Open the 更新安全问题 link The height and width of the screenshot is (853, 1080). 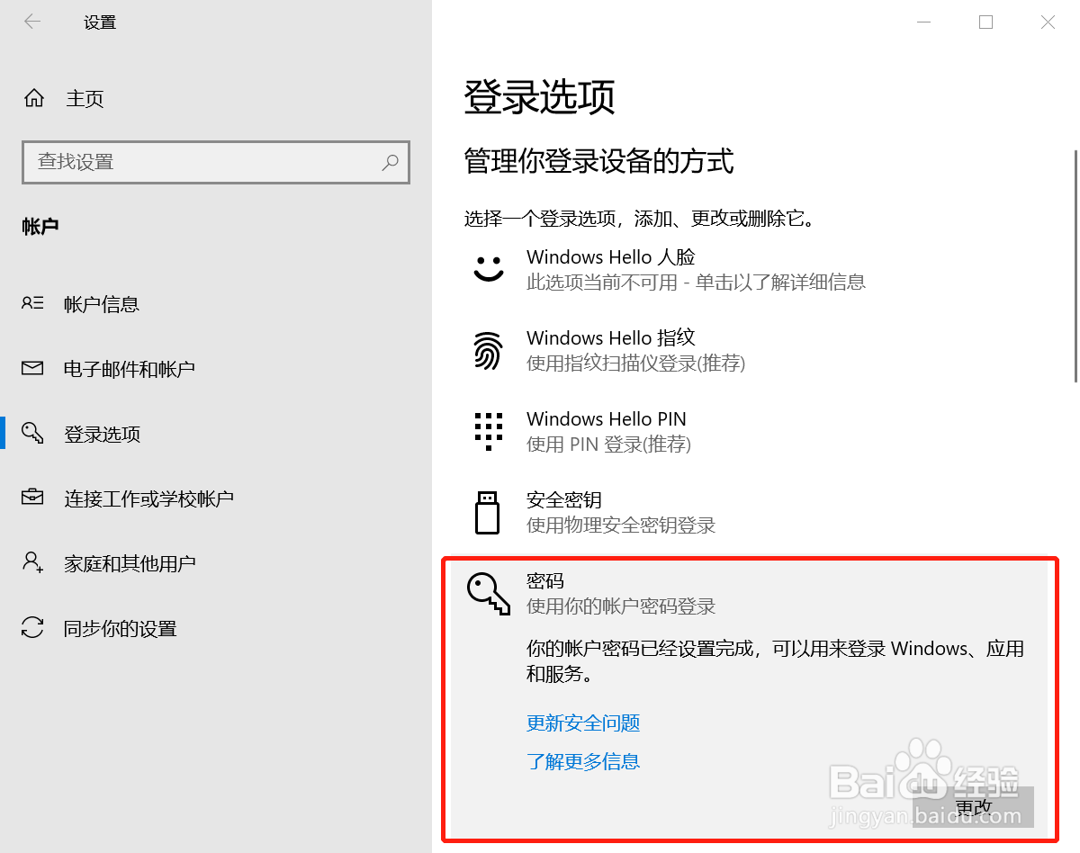(x=583, y=723)
